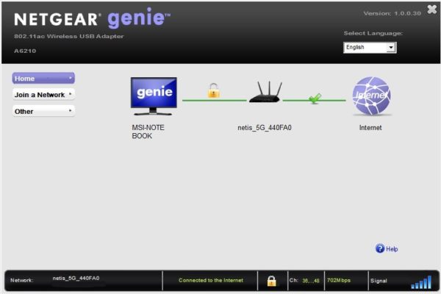
Task: Click the green checkmark on the internet link
Action: click(315, 98)
